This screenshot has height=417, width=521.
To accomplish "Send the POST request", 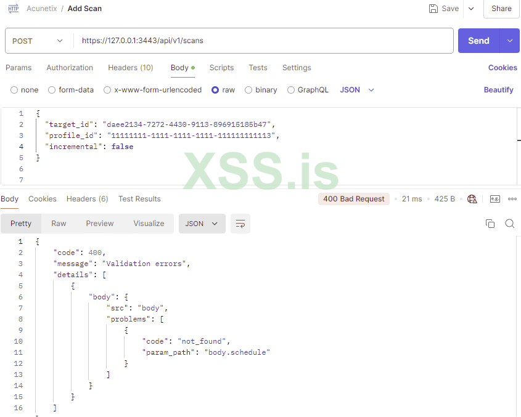I will tap(478, 41).
